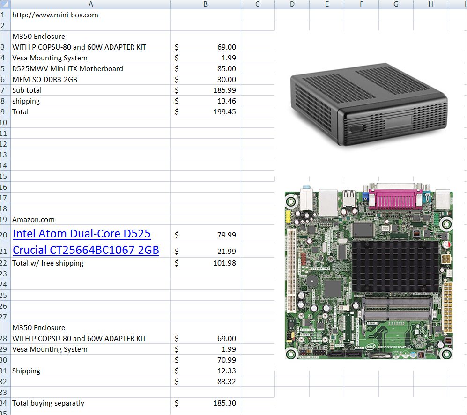Image resolution: width=467 pixels, height=415 pixels.
Task: Select the 185.30 total value cell
Action: pyautogui.click(x=205, y=403)
